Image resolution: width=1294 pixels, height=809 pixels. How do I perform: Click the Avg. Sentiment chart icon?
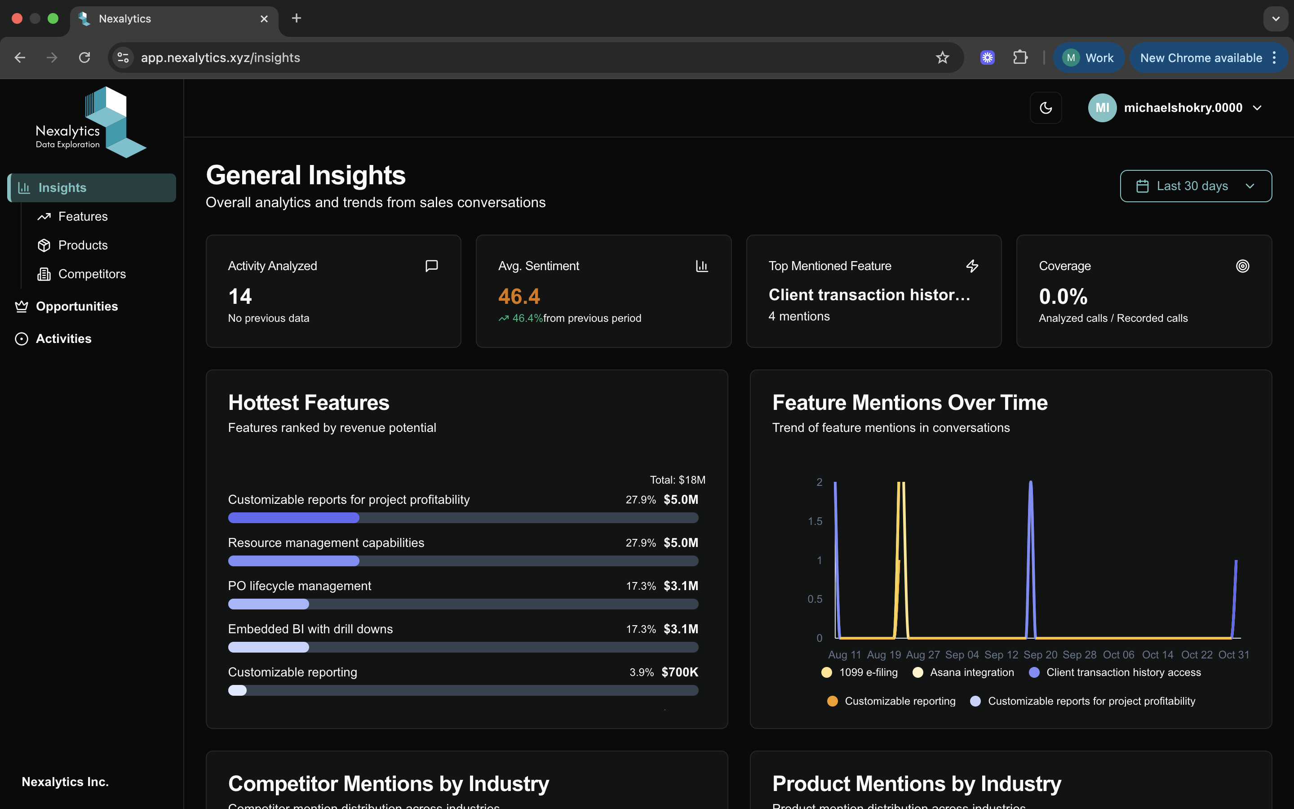(701, 266)
